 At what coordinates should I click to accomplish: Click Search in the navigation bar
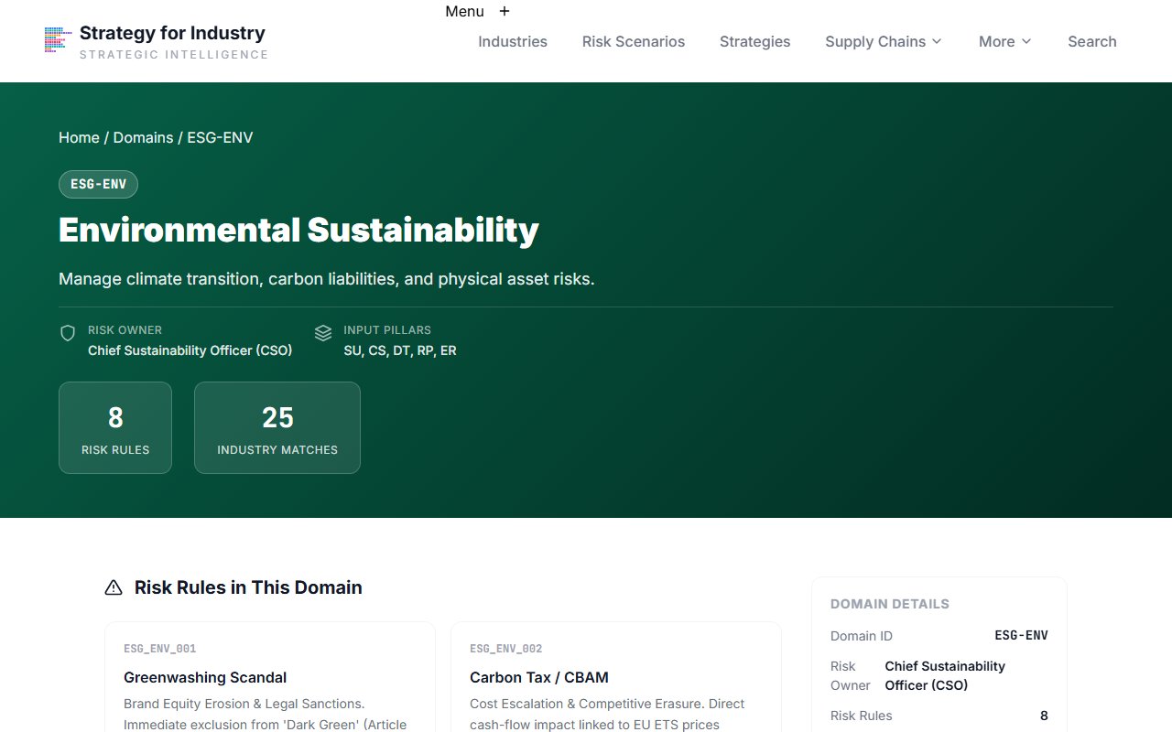pos(1091,41)
